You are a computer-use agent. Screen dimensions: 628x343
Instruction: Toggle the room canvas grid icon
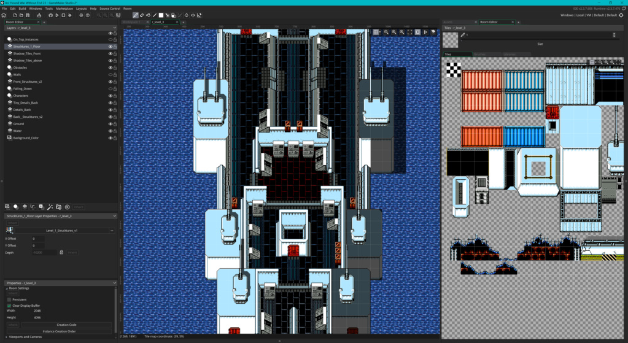pos(375,32)
